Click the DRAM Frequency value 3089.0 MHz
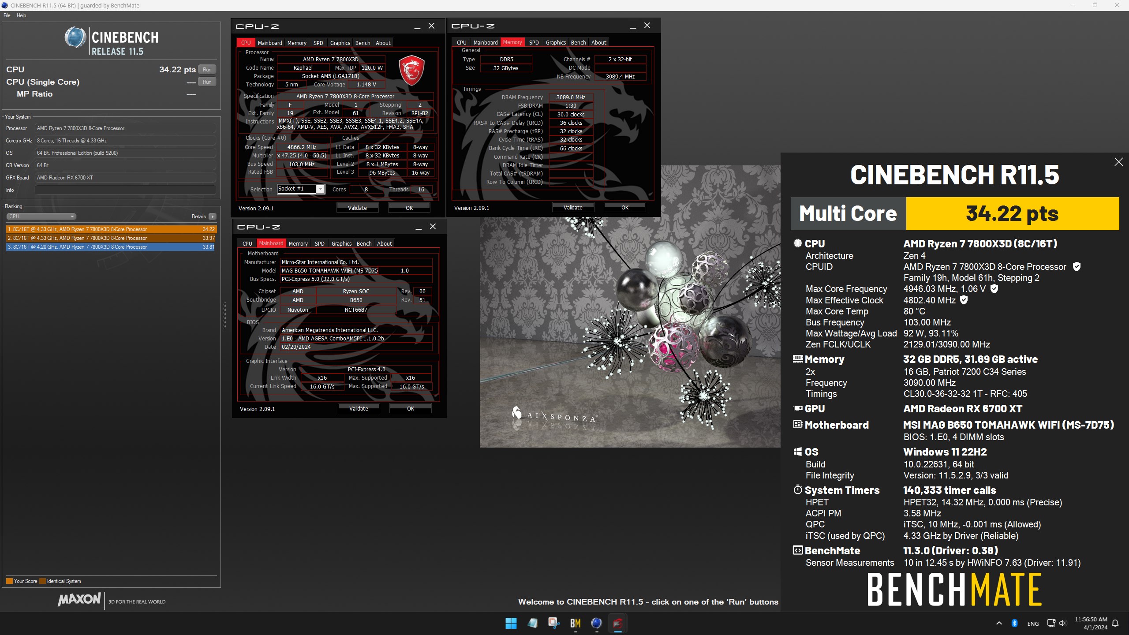Screen dimensions: 1129x635 click(x=571, y=97)
